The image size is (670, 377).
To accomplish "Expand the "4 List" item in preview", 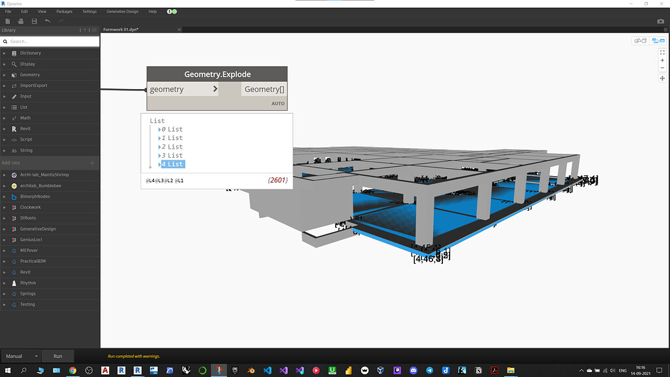I will click(x=159, y=164).
